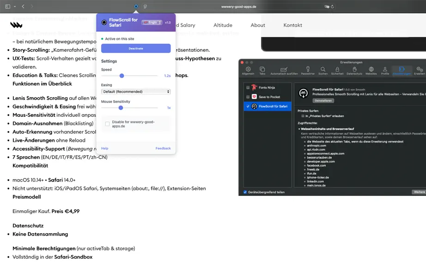The image size is (426, 266).
Task: Open Sicherheit settings pane
Action: (x=337, y=71)
